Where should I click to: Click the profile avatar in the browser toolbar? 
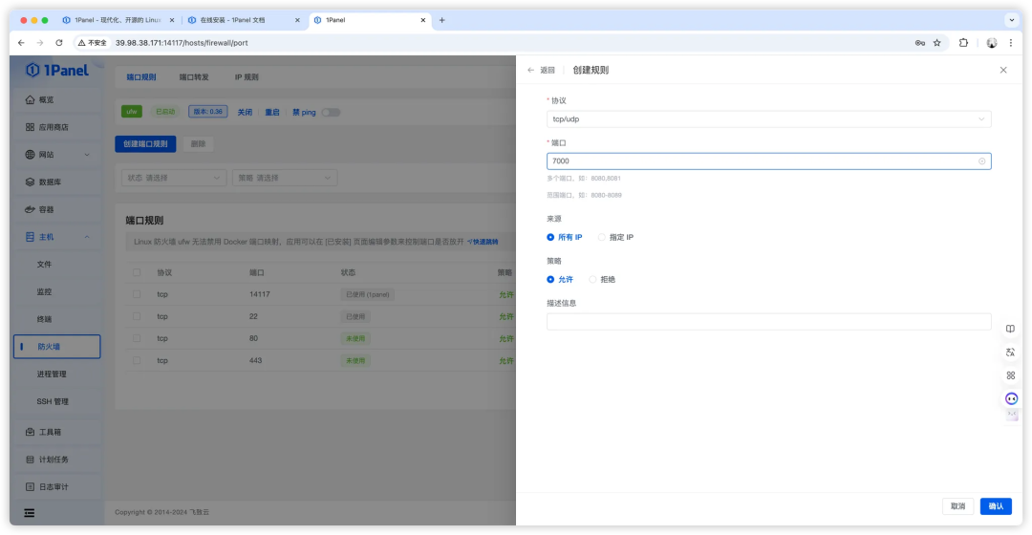coord(991,43)
